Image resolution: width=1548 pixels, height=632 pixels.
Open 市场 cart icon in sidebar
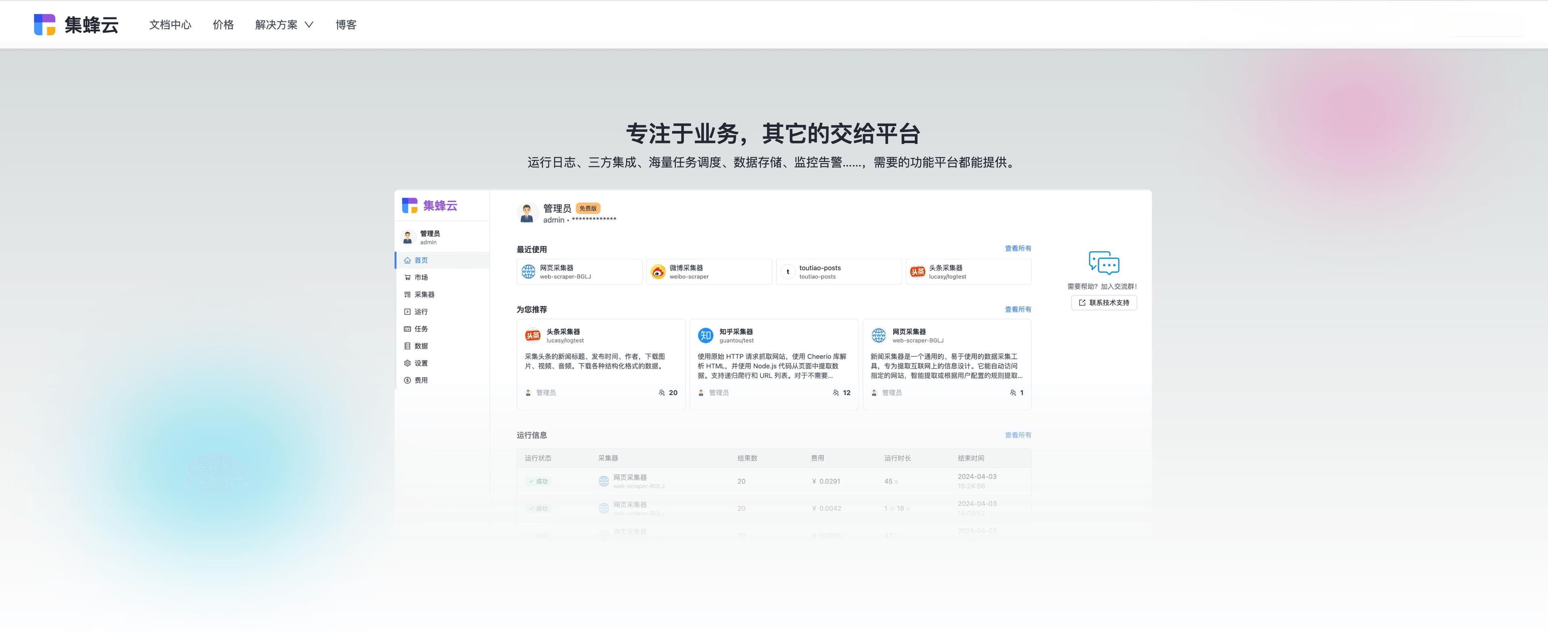(408, 277)
